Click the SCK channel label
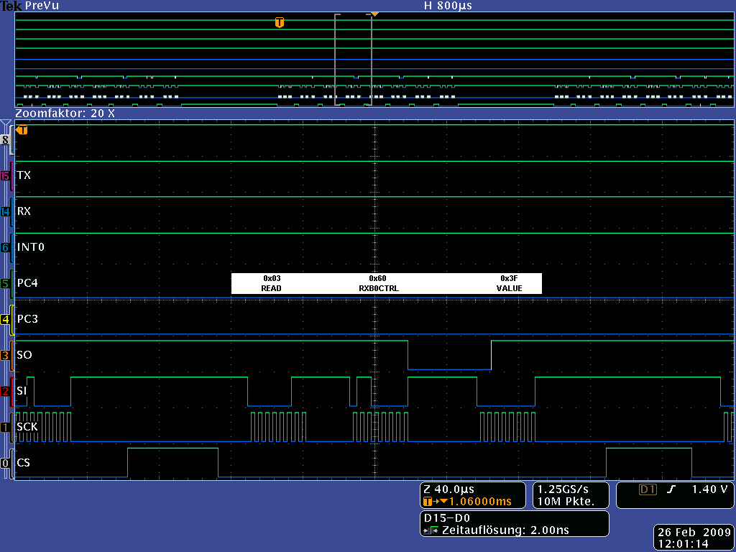The image size is (736, 552). (27, 427)
